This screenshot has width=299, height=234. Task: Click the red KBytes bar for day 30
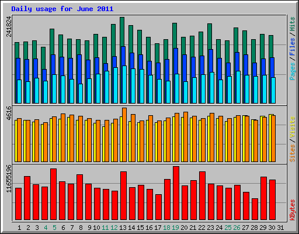pyautogui.click(x=272, y=200)
